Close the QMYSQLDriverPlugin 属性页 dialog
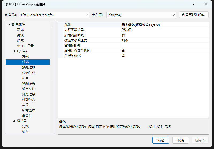Screen dimensions: 214x149 click(x=206, y=4)
